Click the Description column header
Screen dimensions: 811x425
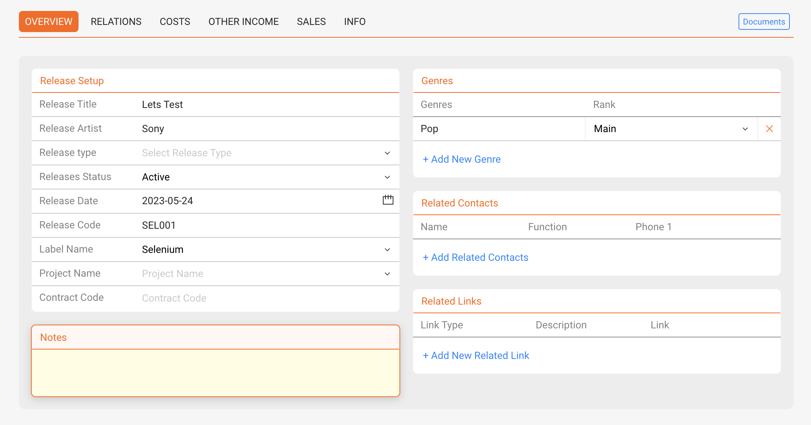561,325
